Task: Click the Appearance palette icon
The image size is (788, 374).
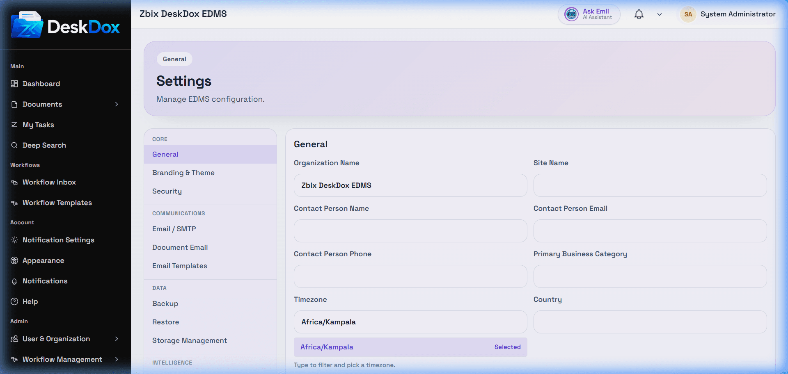Action: point(14,260)
